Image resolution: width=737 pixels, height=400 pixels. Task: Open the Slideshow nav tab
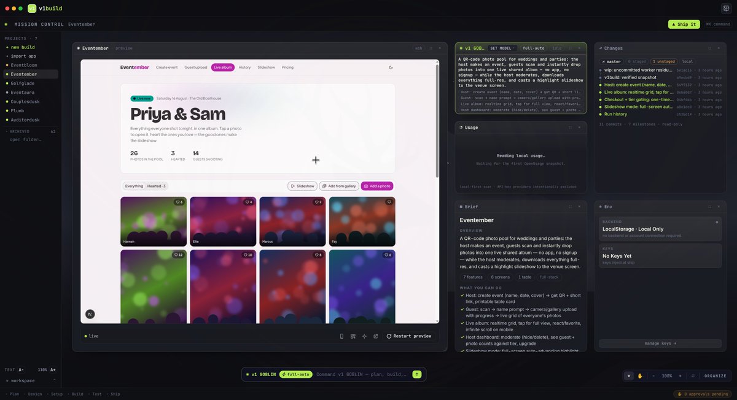point(266,67)
